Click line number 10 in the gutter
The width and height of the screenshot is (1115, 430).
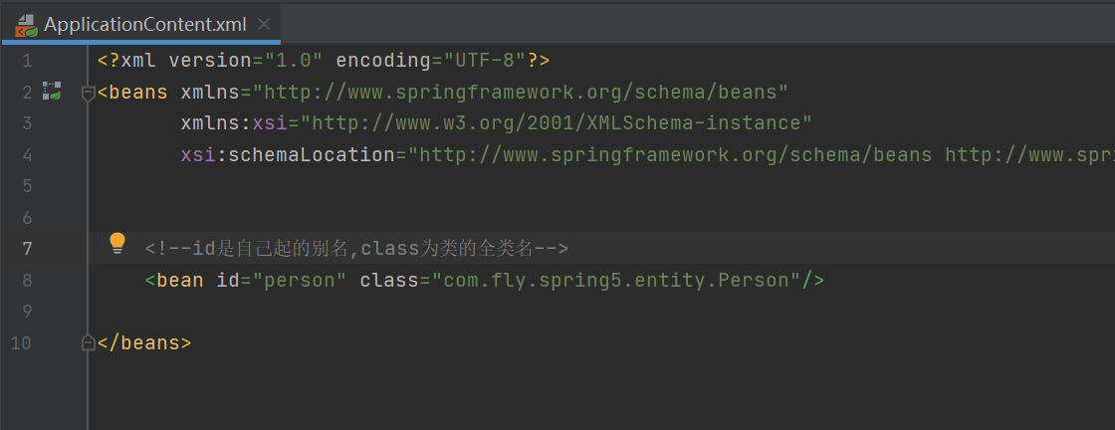pos(21,343)
